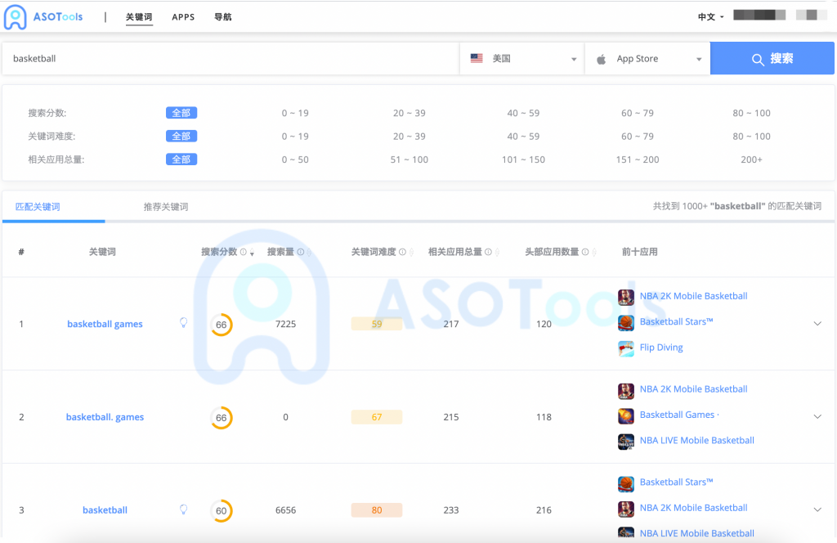Image resolution: width=837 pixels, height=543 pixels.
Task: Click NBA 2K app icon in row 1
Action: pos(625,297)
